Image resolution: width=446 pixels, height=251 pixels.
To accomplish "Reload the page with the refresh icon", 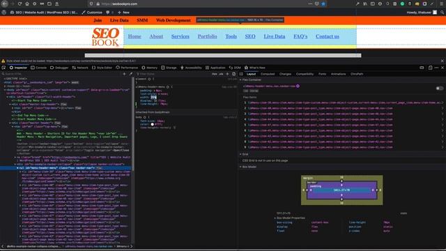I will pos(20,4).
